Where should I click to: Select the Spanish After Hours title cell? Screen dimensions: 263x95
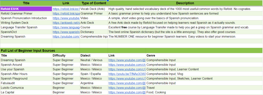[x=26, y=74]
